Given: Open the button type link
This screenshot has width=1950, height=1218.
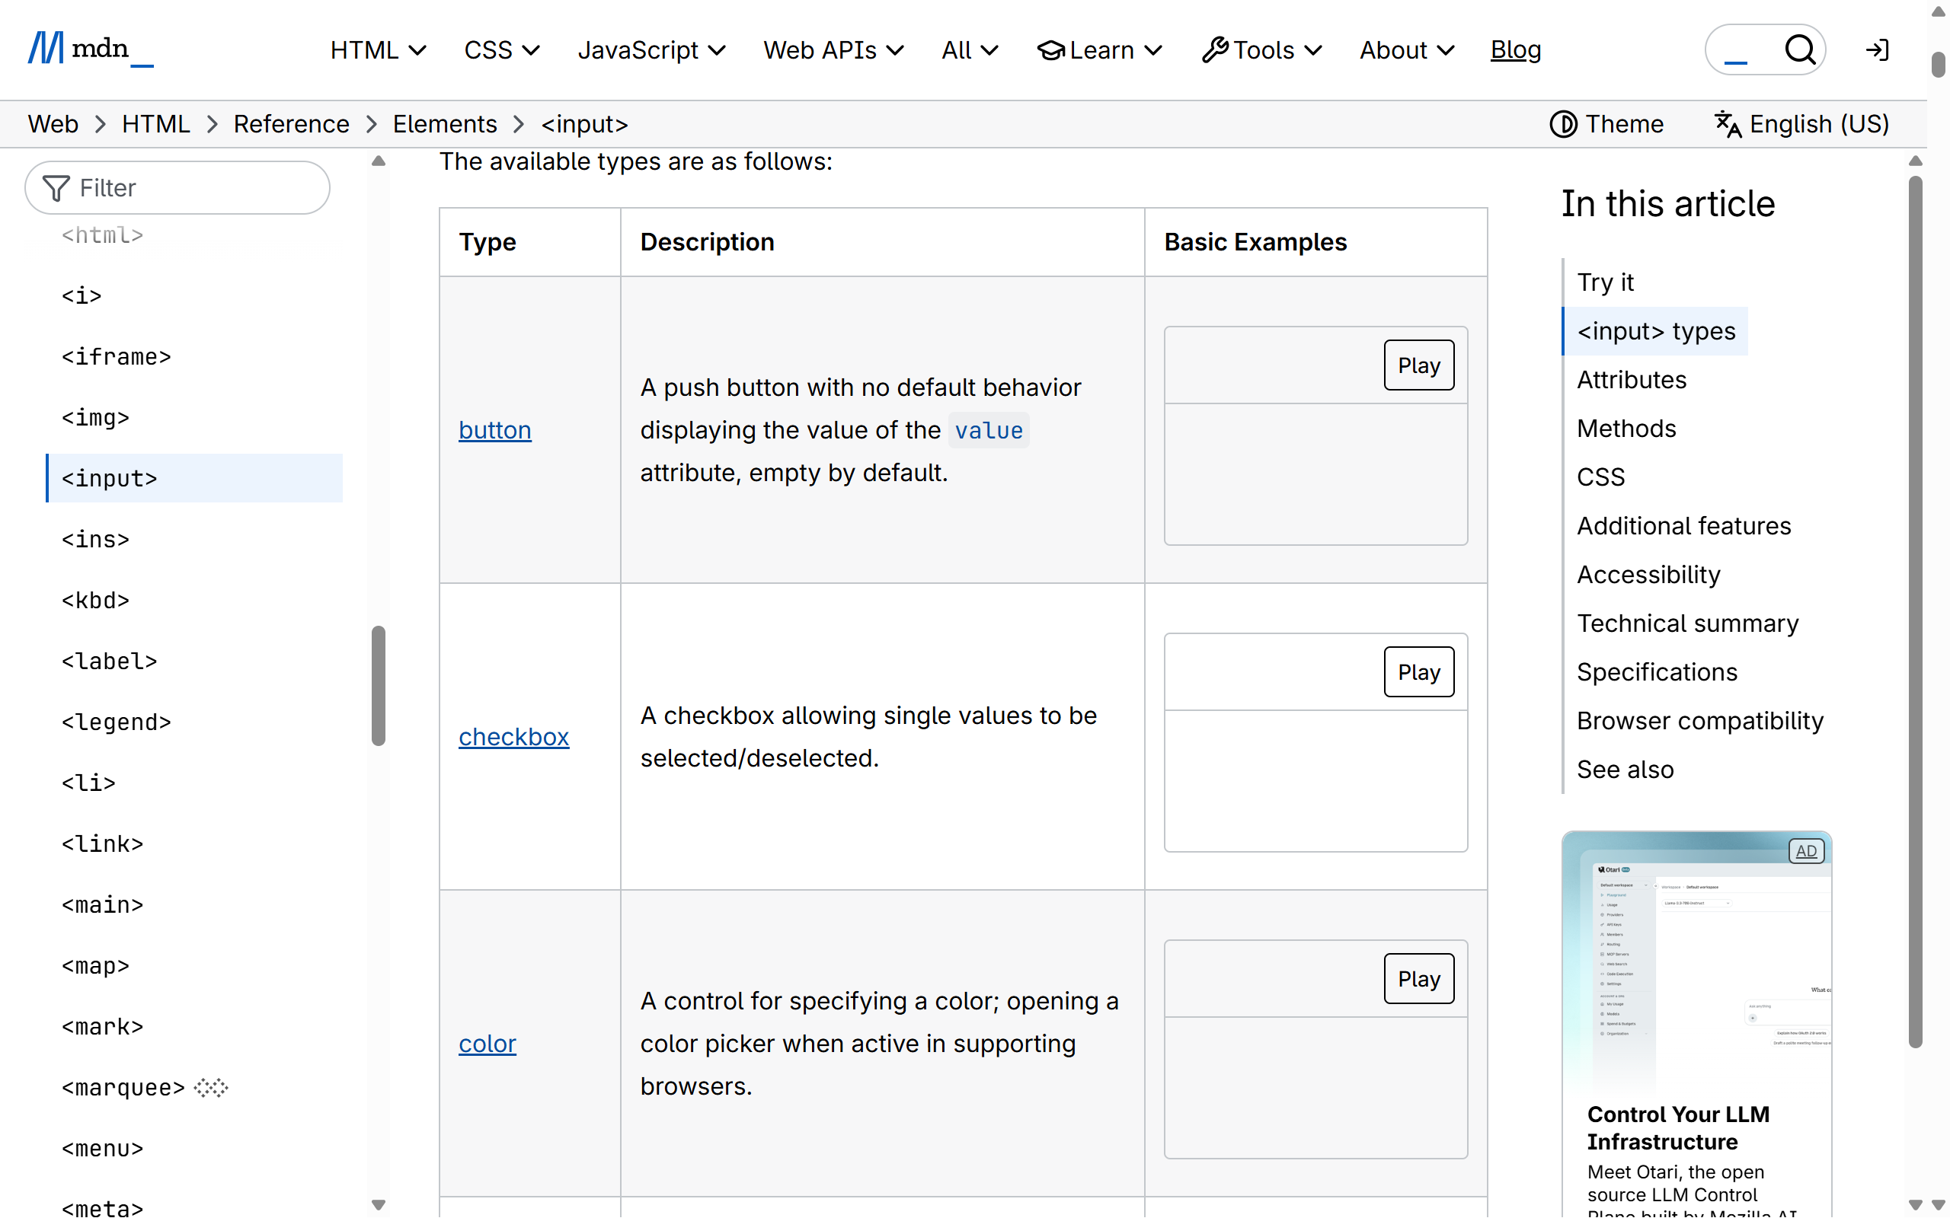Looking at the screenshot, I should point(495,430).
